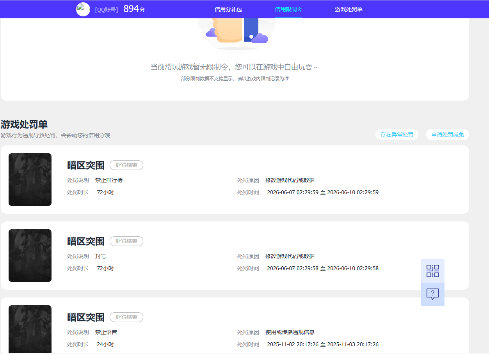Click 处罚结束 badge in 禁止排行榜 card
489x354 pixels.
(x=126, y=165)
